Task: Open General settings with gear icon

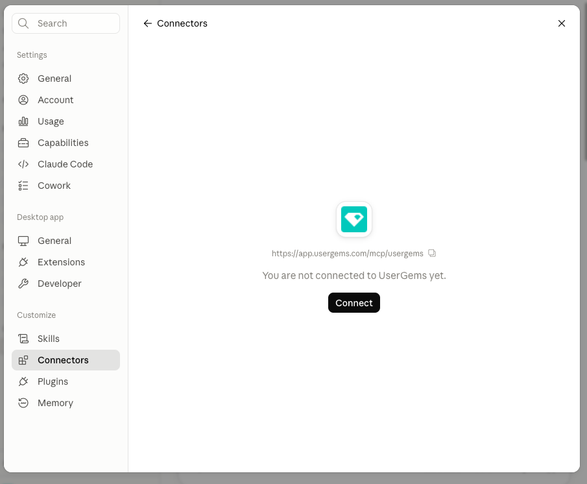Action: pyautogui.click(x=66, y=79)
